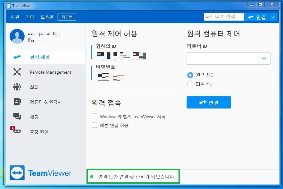This screenshot has height=189, width=283.
Task: Click the green connection status dot
Action: [x=92, y=177]
